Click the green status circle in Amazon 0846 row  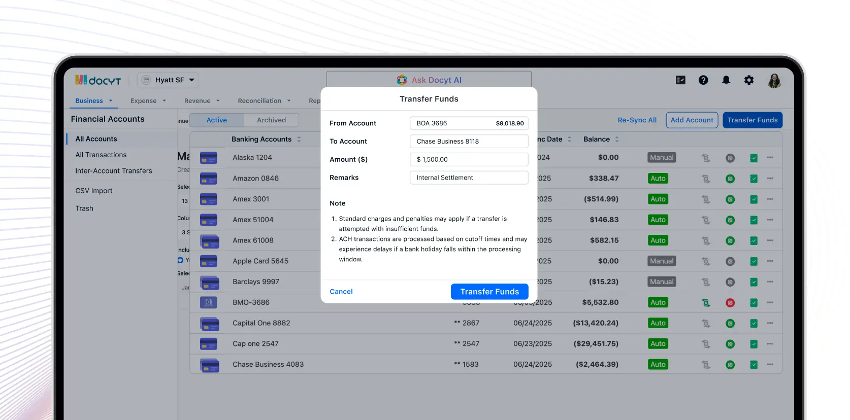pos(730,179)
